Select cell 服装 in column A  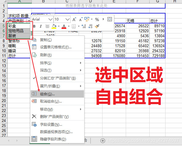(x=19, y=36)
